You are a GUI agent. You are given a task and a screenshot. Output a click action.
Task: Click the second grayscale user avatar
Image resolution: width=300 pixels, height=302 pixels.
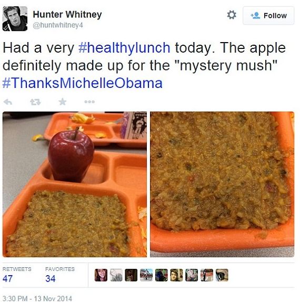116,275
